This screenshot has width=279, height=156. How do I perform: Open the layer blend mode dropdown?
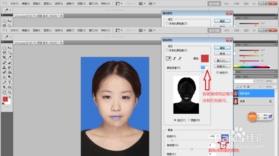[251, 81]
